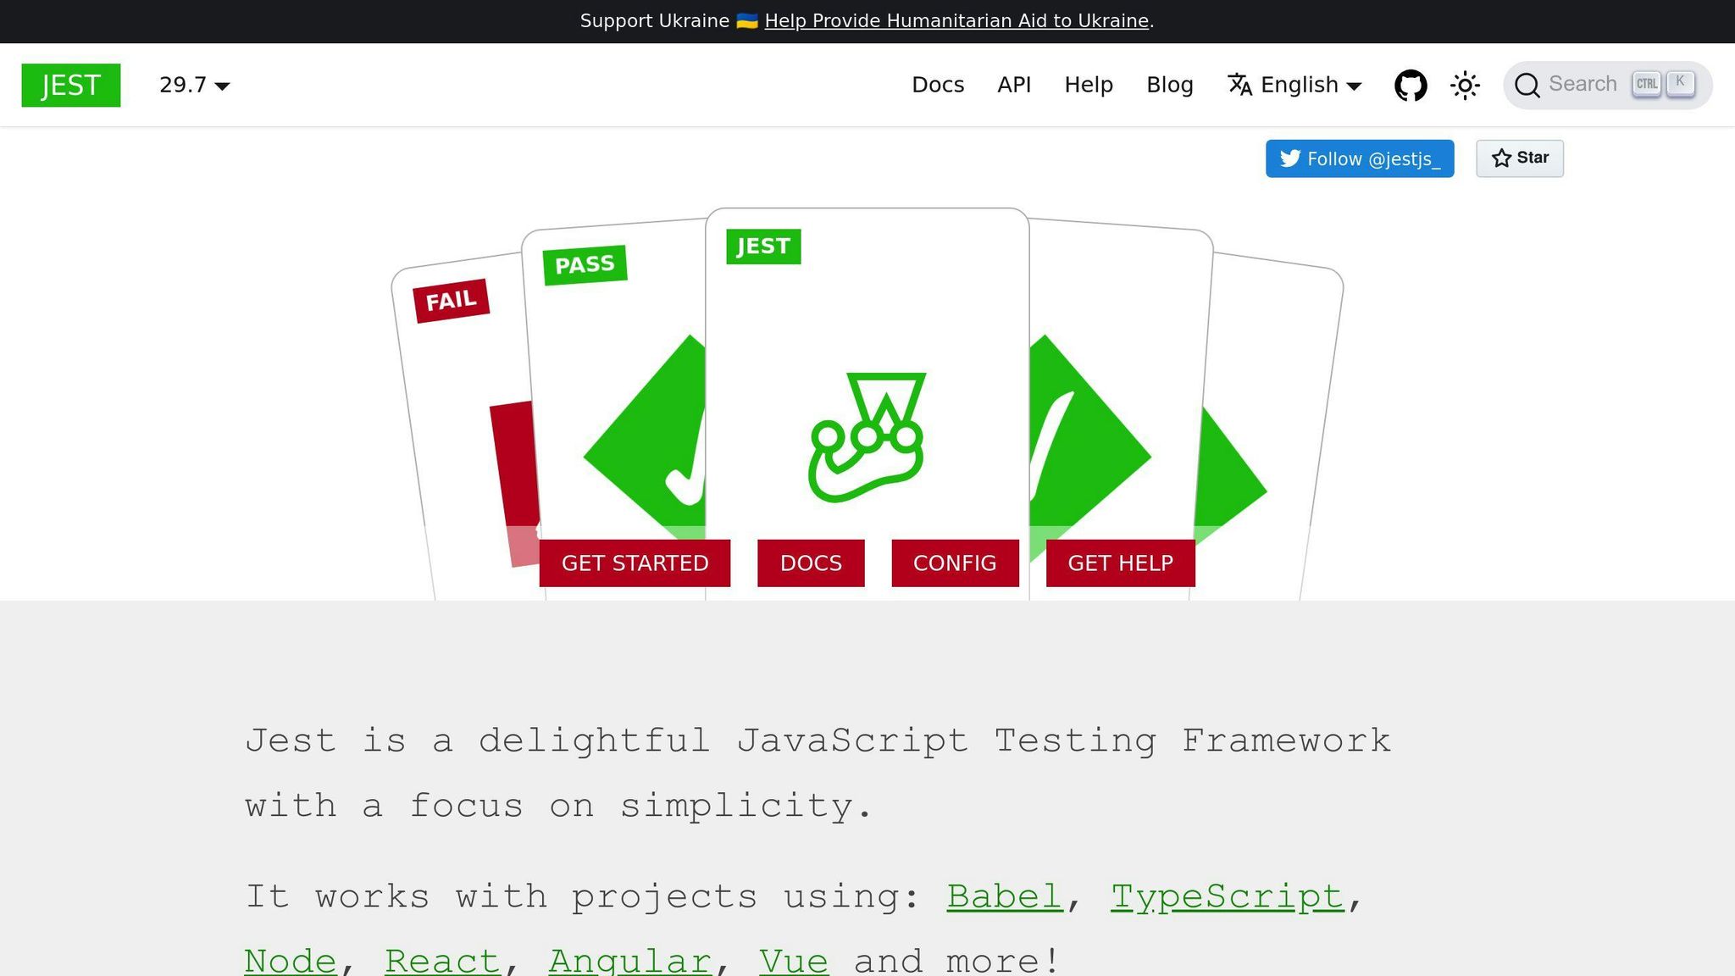Screen dimensions: 1735x976
Task: Follow @jestjs_ on Twitter
Action: pyautogui.click(x=1360, y=158)
